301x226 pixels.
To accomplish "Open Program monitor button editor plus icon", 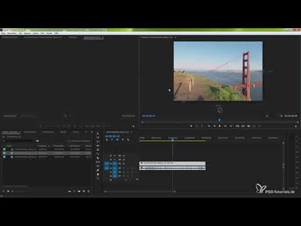I will (x=296, y=126).
